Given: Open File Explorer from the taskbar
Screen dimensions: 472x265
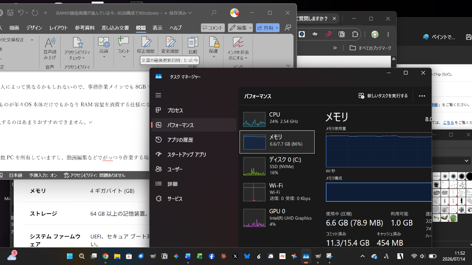Looking at the screenshot, I should (117, 256).
